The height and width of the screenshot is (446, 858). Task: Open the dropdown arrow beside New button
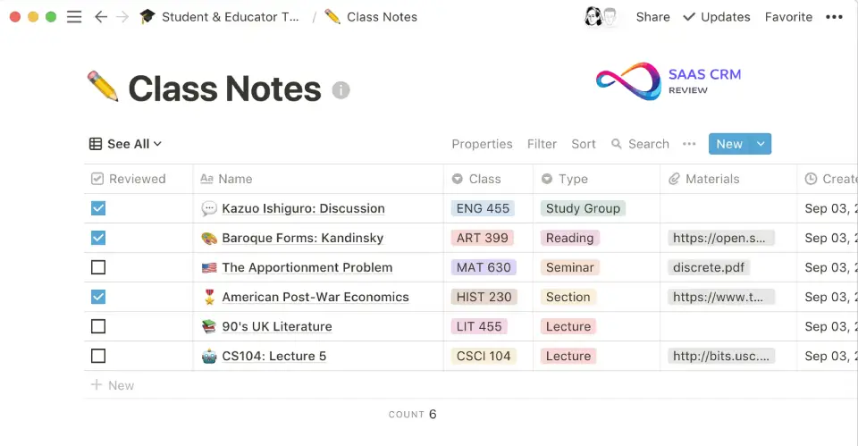click(x=761, y=144)
